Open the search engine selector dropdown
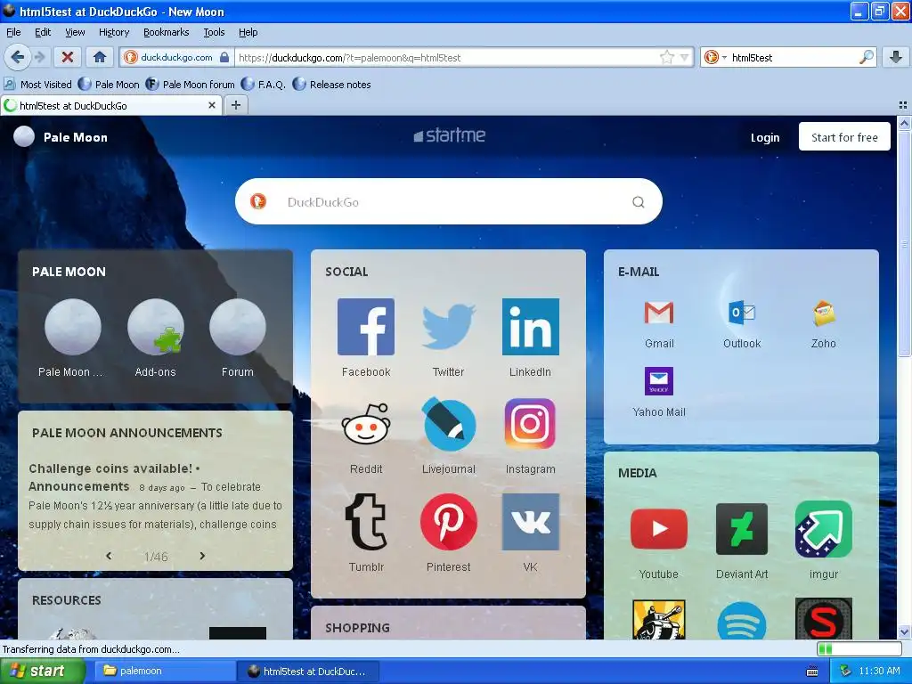 (715, 57)
